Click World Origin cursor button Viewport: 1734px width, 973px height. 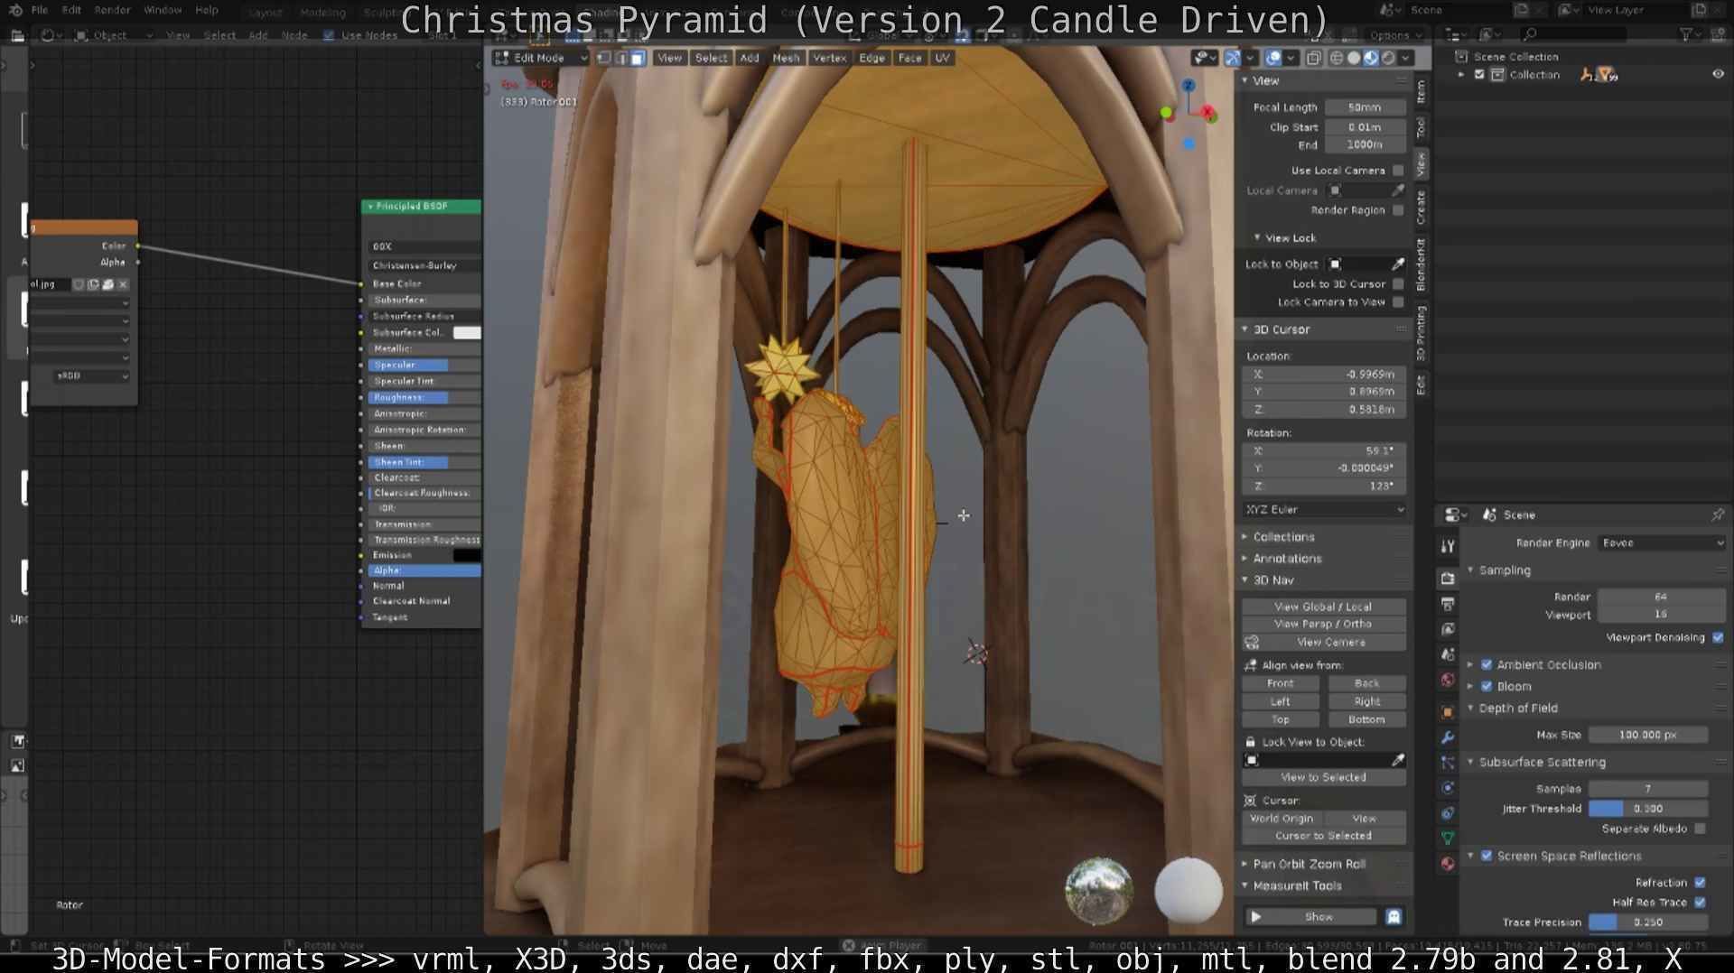point(1282,820)
